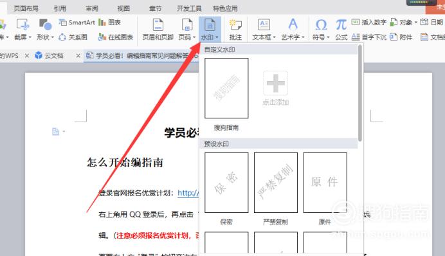Click 点击添加 to add custom watermark
Viewport: 445px width, 256px height.
pyautogui.click(x=276, y=89)
